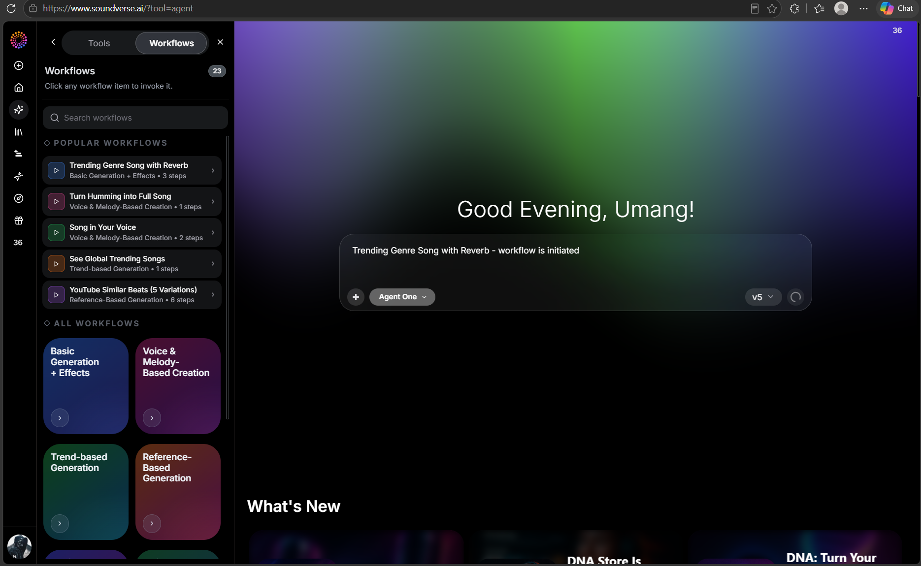The height and width of the screenshot is (566, 921).
Task: Click the add attachment plus button
Action: (356, 297)
